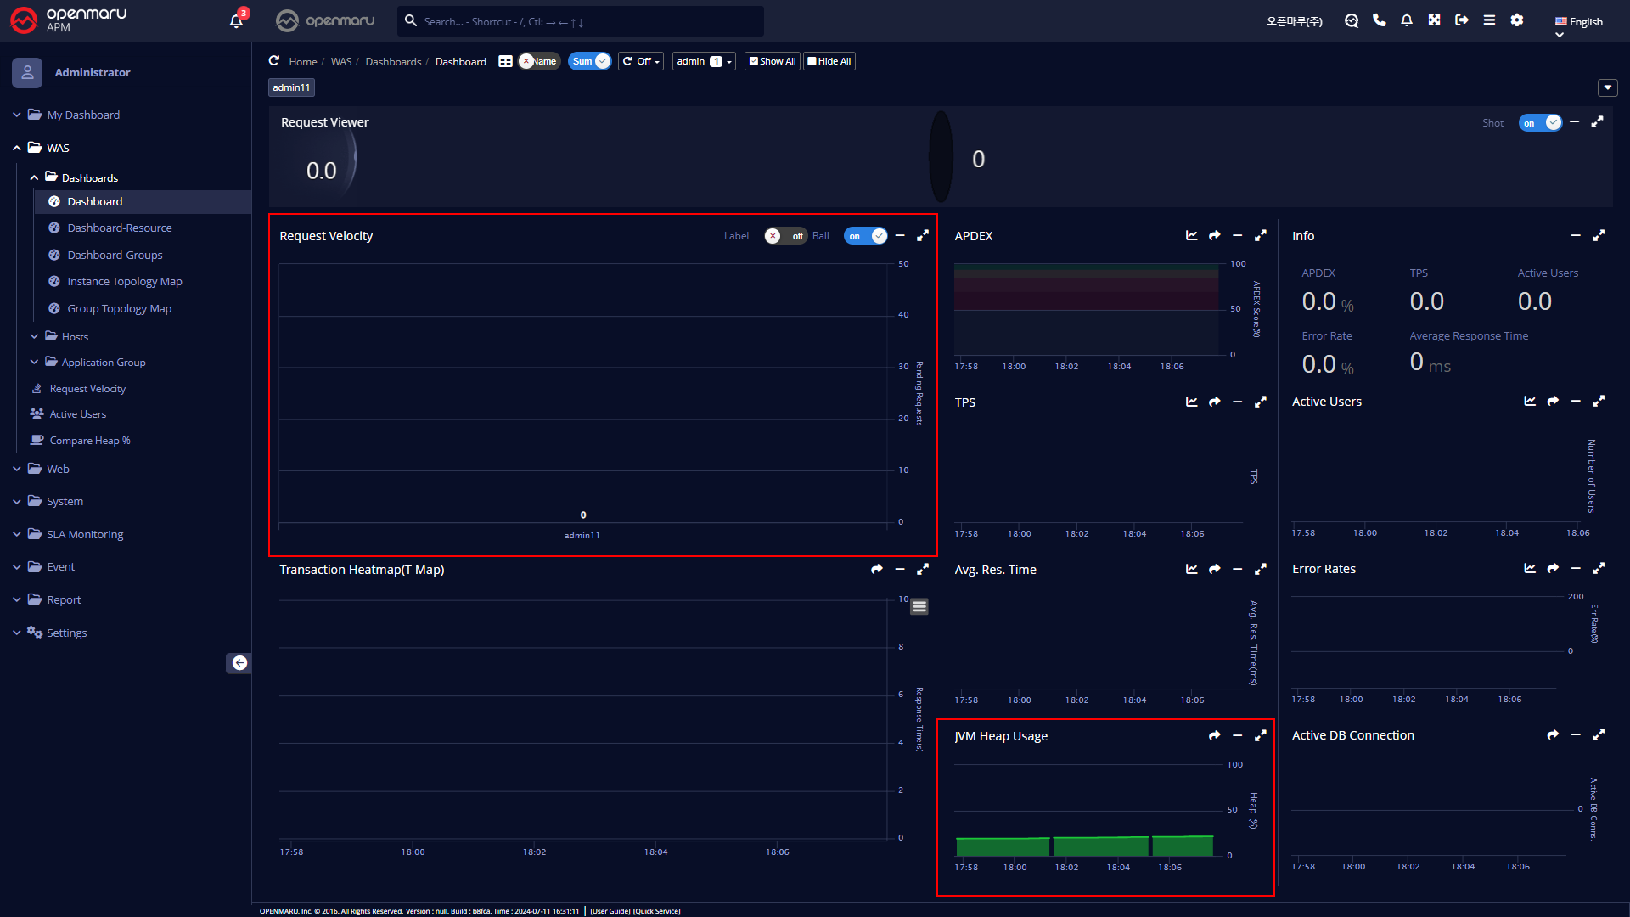Toggle the Label switch in Request Velocity

tap(784, 236)
